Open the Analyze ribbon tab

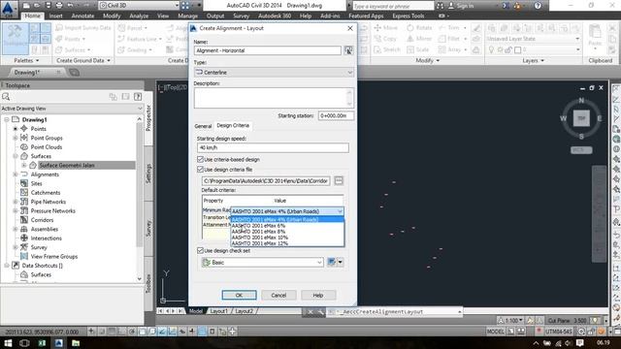coord(139,16)
